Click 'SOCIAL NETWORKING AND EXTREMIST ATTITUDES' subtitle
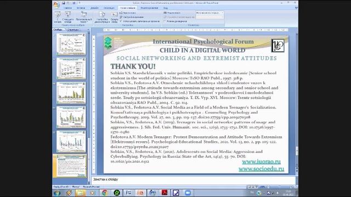 pos(196,59)
